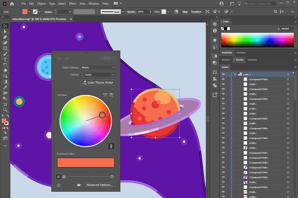Switch to the Symbols tab
This screenshot has width=298, height=198.
pos(252,60)
